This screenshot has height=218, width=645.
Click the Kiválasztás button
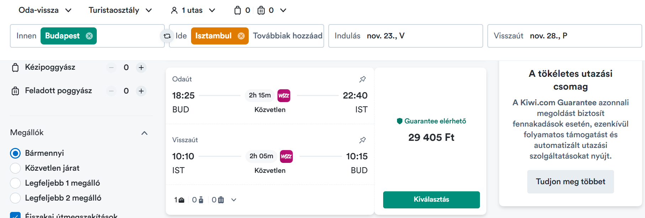432,200
